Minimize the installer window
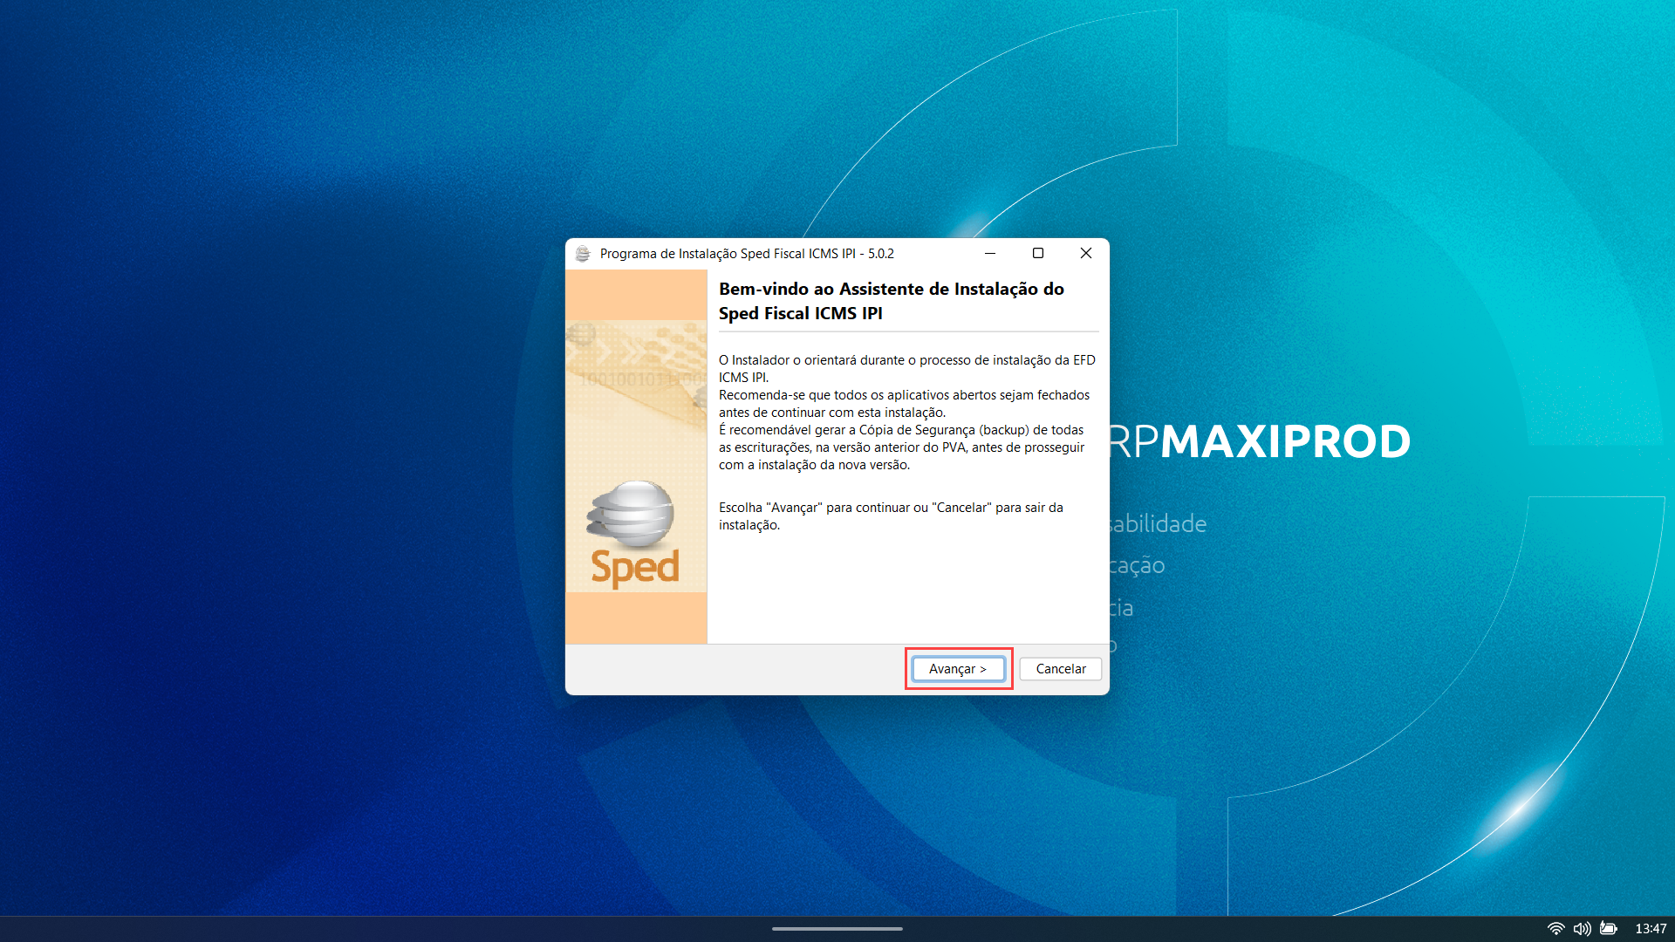This screenshot has width=1675, height=942. click(990, 253)
